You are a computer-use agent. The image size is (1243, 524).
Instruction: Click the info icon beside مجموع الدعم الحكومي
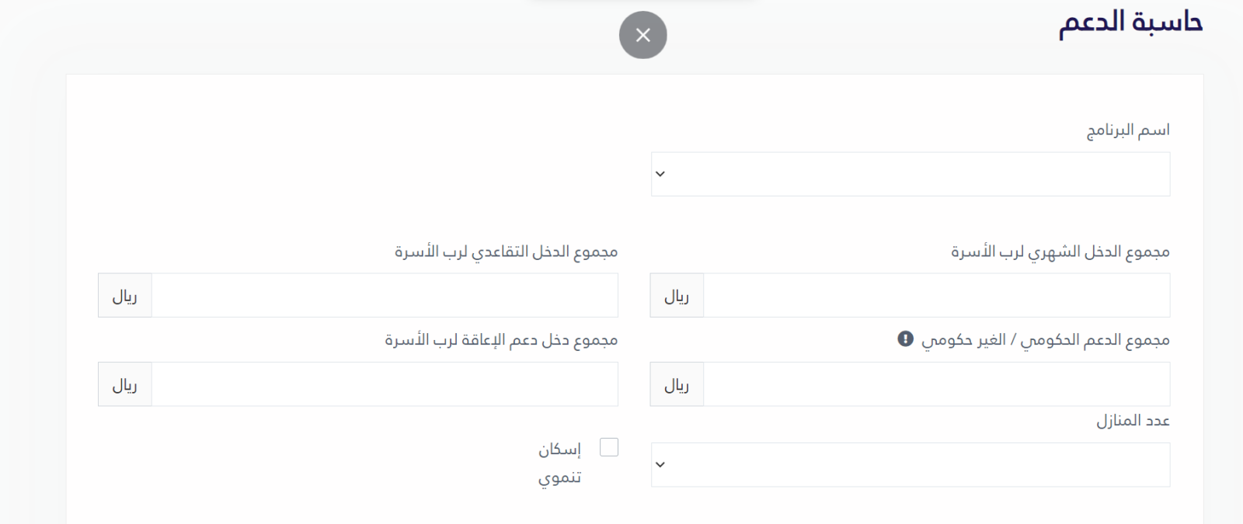pos(905,339)
